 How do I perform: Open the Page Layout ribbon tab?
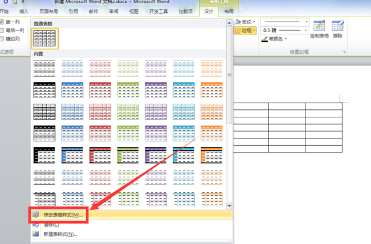pos(48,11)
